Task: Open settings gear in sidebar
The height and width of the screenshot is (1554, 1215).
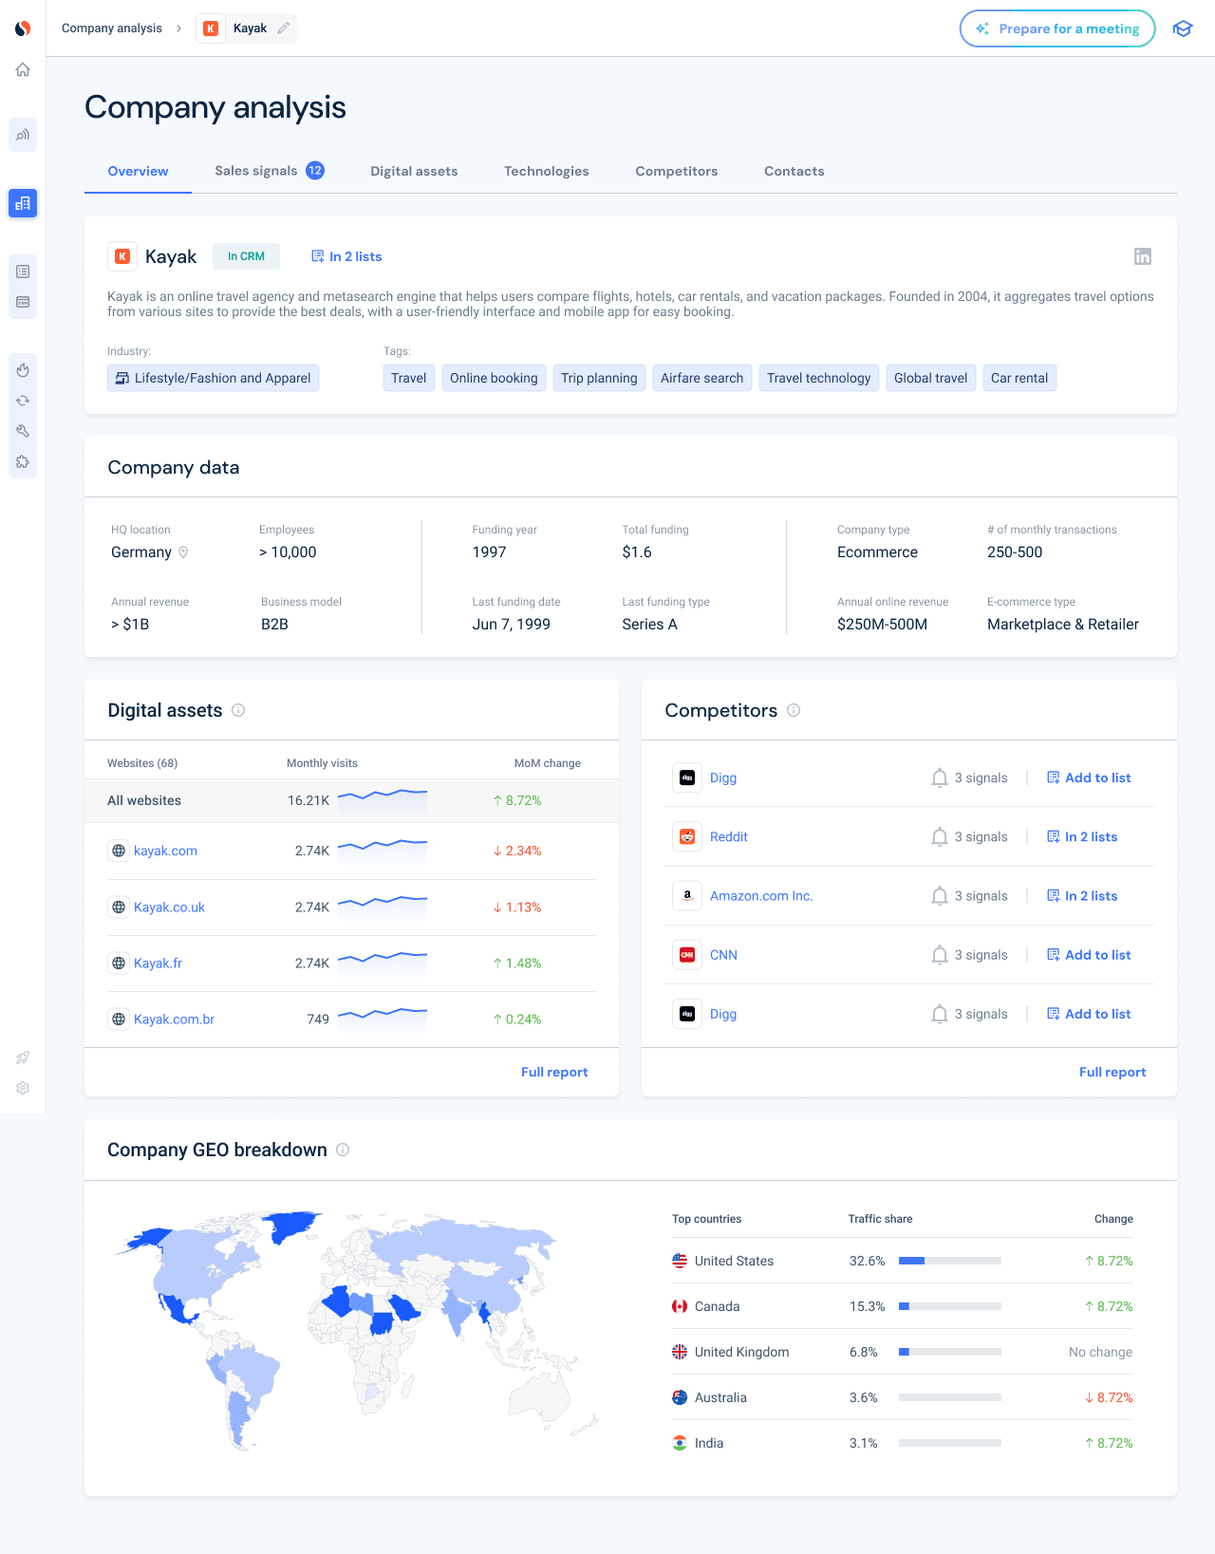Action: 23,1088
